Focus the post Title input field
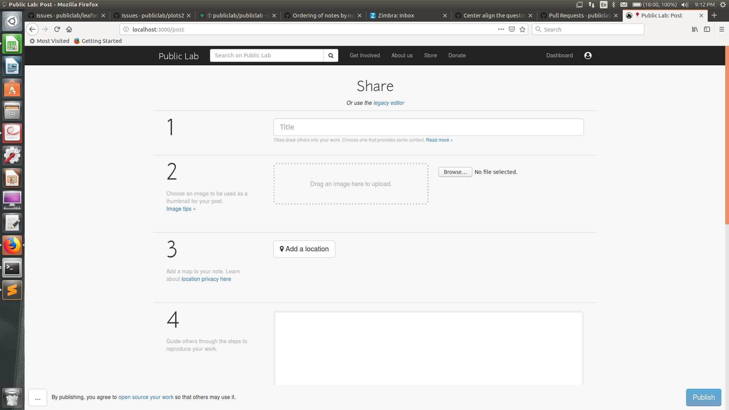 (x=428, y=127)
